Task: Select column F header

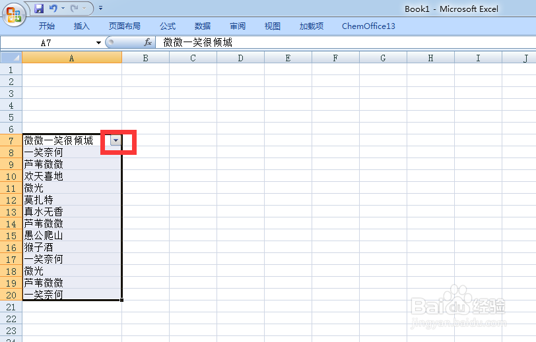Action: (336, 58)
